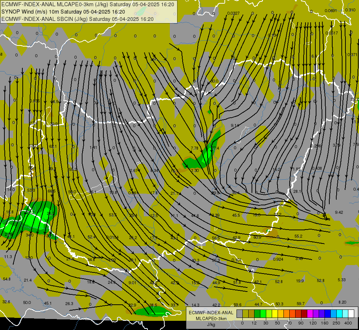359x330 pixels.
Task: Click the legend tick label '12'
Action: 254,323
